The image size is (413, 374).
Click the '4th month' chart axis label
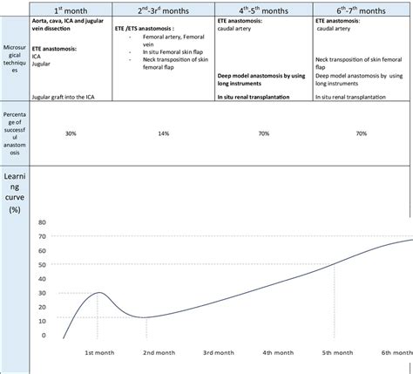[278, 353]
